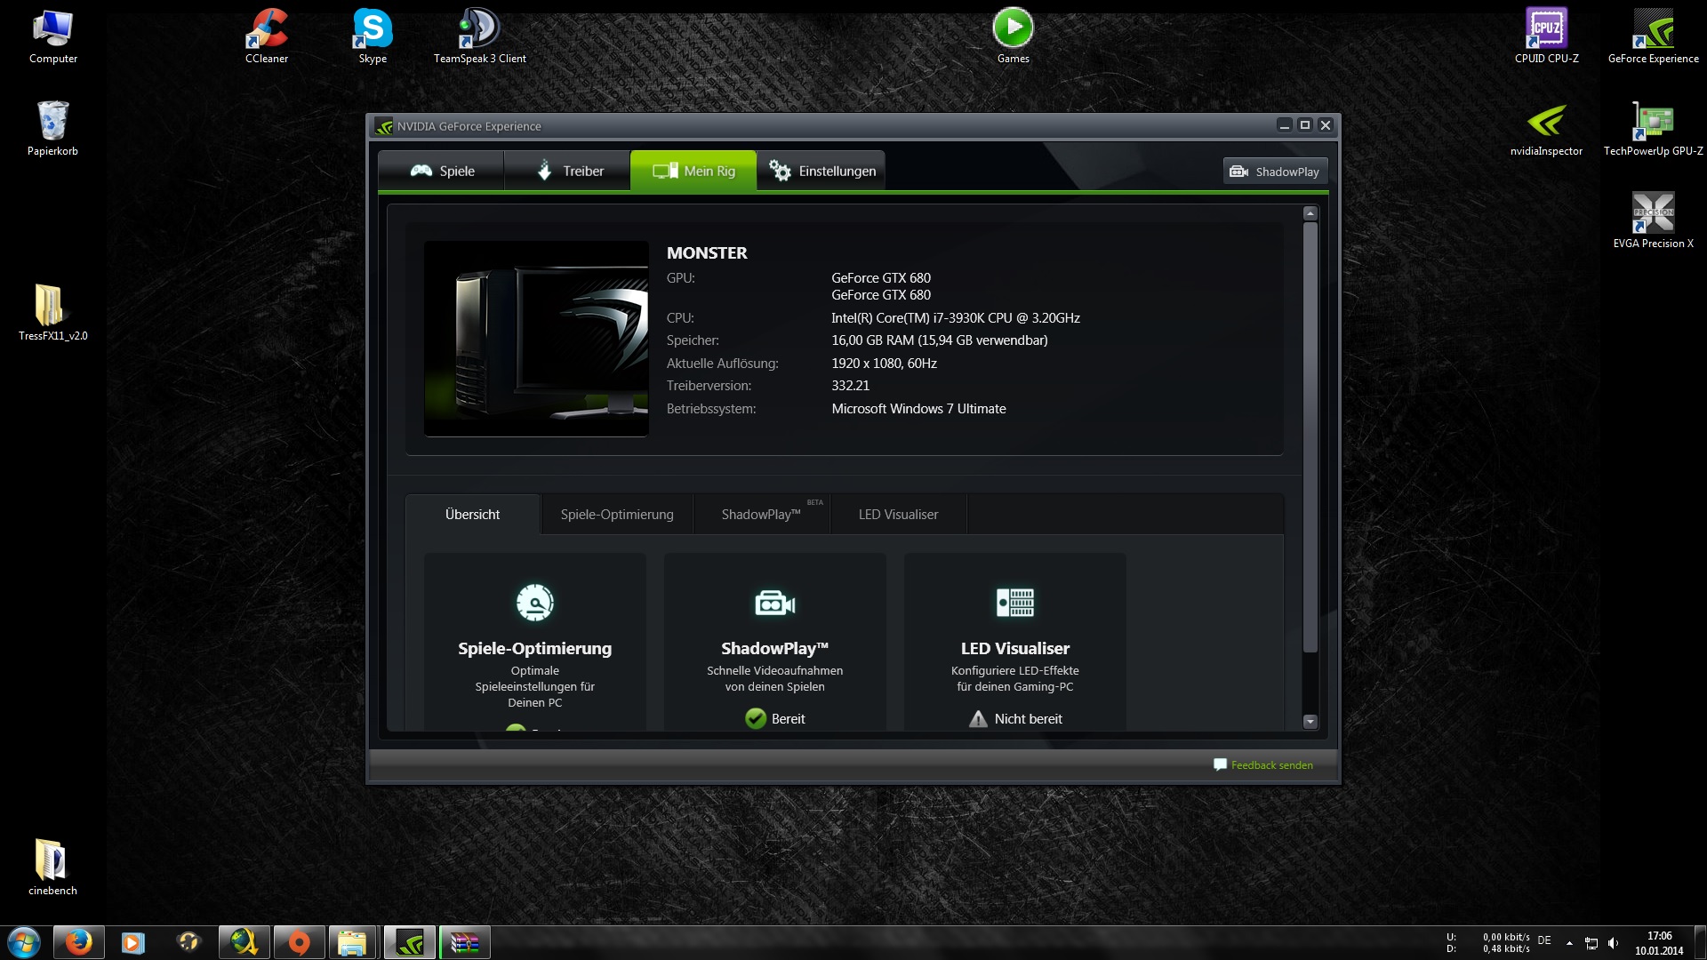Click the LED Visualiser panel icon
Screen dimensions: 1707x960
point(1014,603)
